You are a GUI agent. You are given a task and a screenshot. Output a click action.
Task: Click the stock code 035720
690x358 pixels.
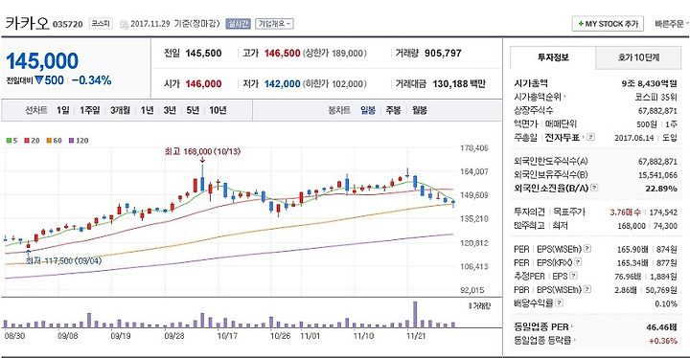coord(68,24)
